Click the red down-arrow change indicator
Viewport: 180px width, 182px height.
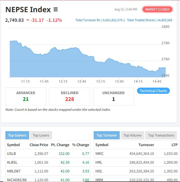click(x=27, y=20)
